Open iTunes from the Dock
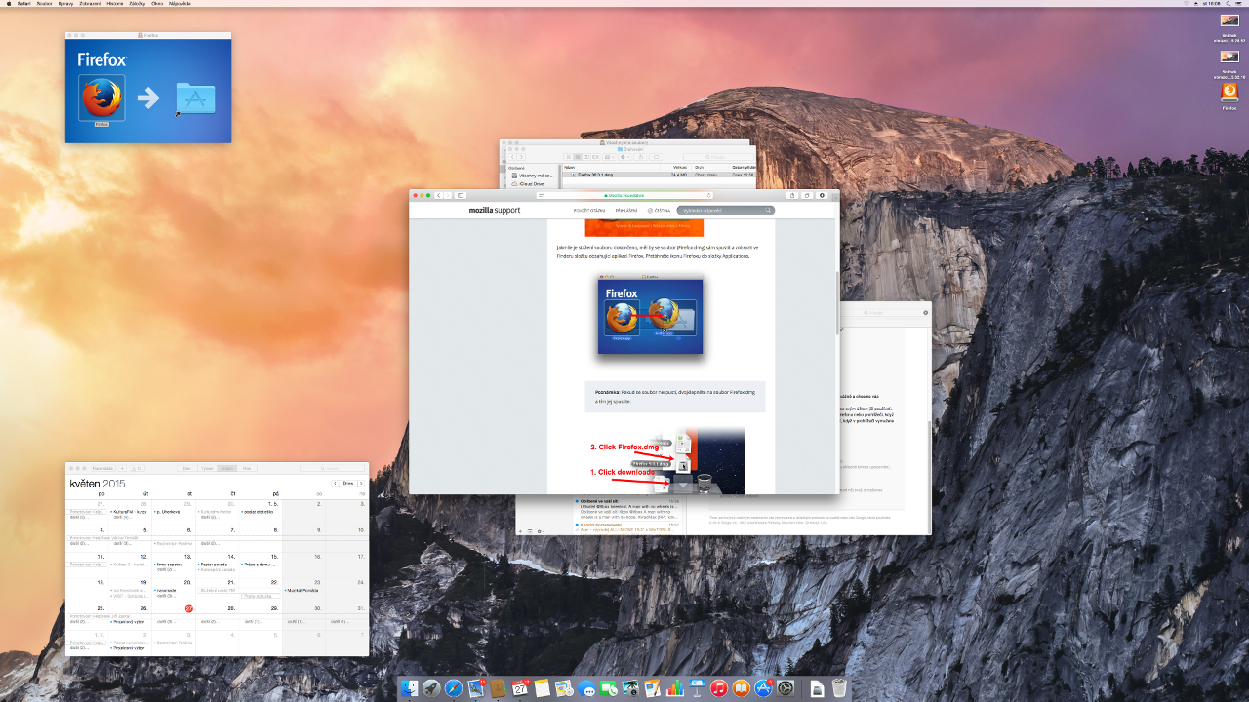 pyautogui.click(x=719, y=687)
